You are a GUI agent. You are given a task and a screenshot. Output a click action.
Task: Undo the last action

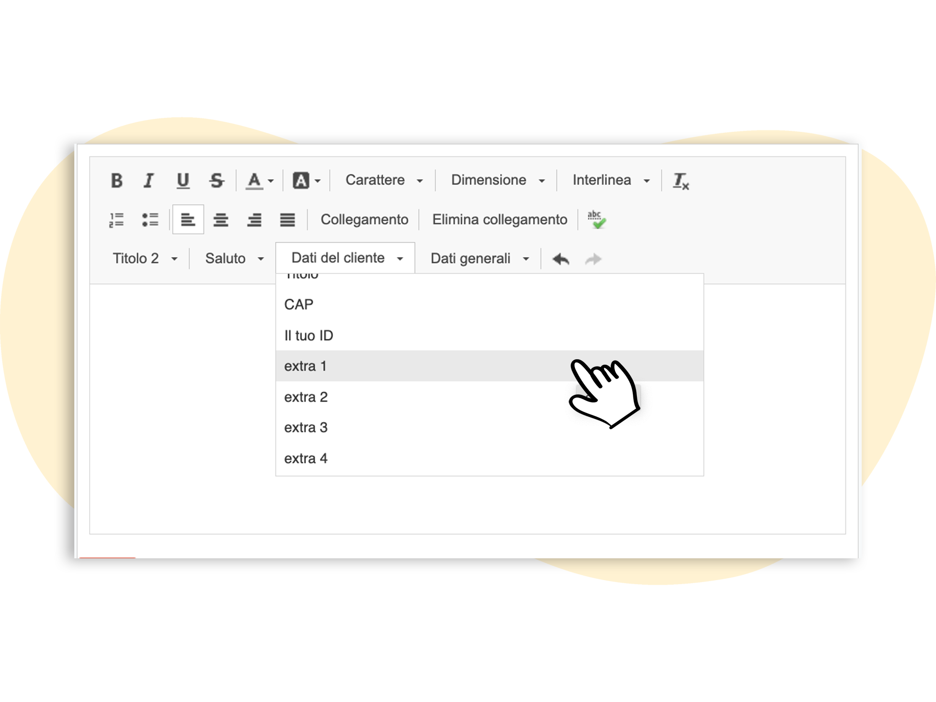(561, 259)
